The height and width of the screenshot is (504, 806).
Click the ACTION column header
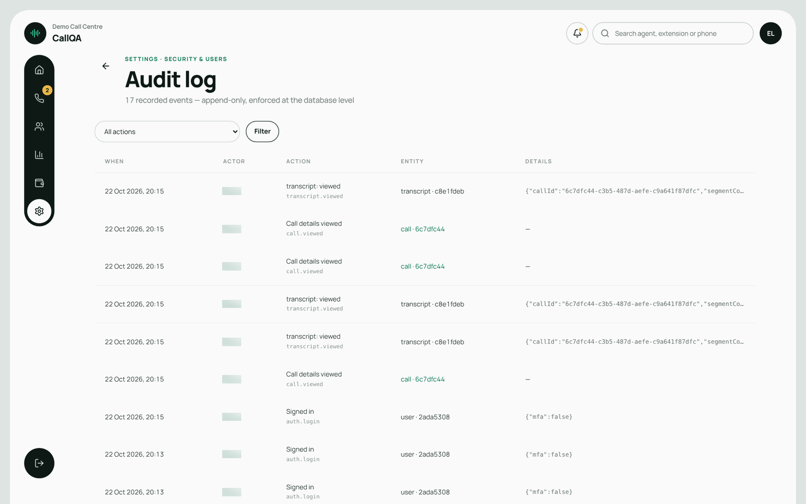[298, 161]
